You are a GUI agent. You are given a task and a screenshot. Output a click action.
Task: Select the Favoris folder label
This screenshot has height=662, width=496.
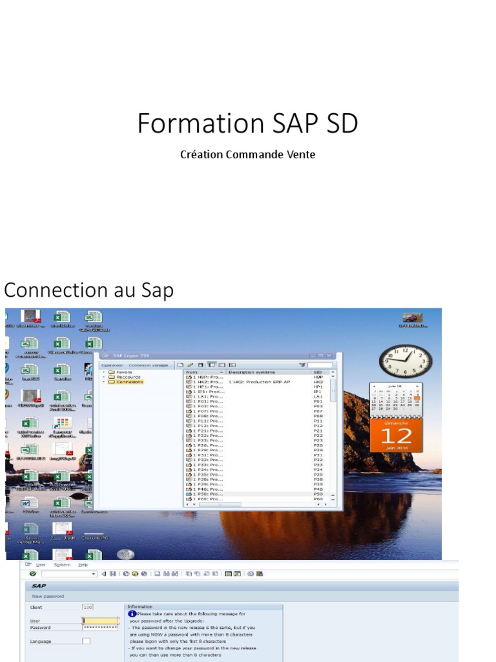click(x=124, y=372)
